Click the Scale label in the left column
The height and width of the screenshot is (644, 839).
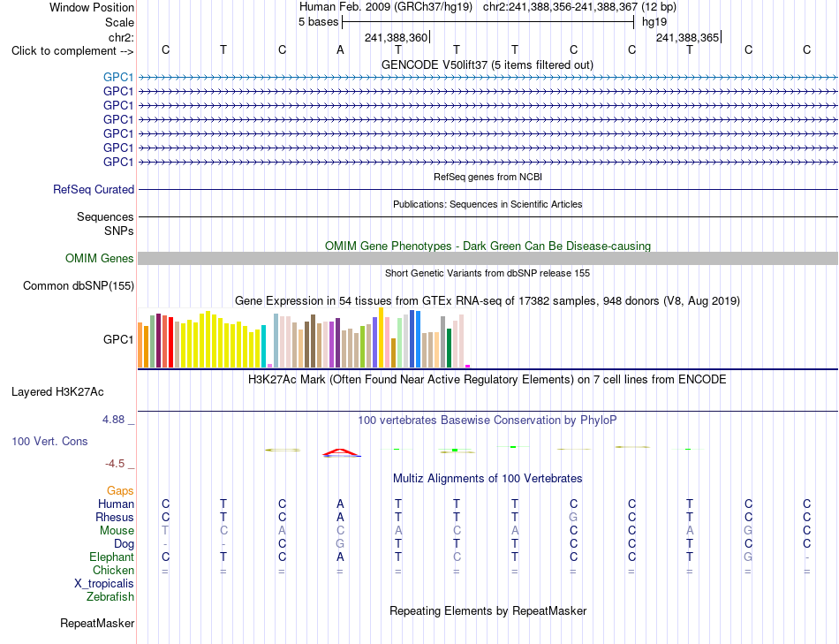click(x=120, y=22)
